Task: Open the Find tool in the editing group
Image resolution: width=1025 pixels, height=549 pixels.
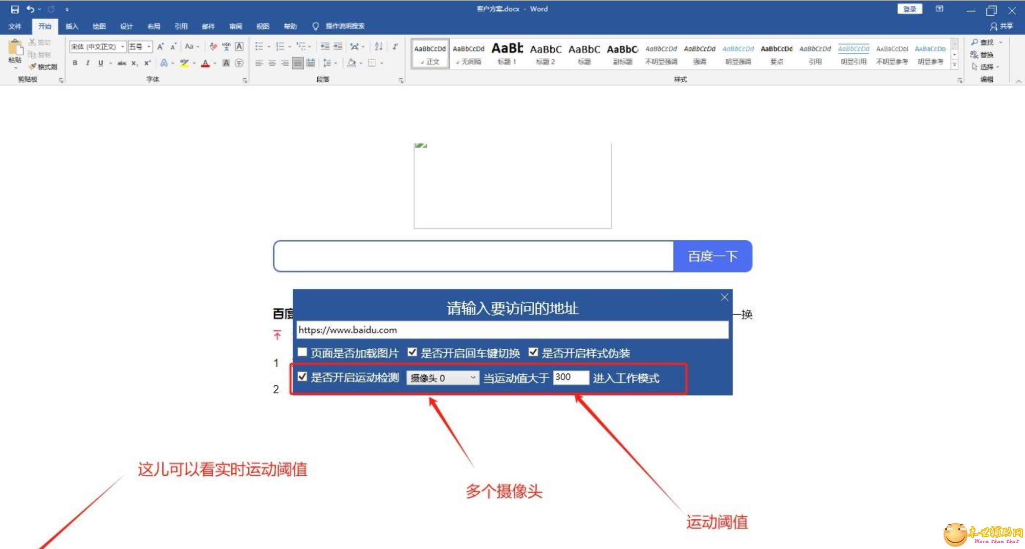Action: [x=983, y=42]
